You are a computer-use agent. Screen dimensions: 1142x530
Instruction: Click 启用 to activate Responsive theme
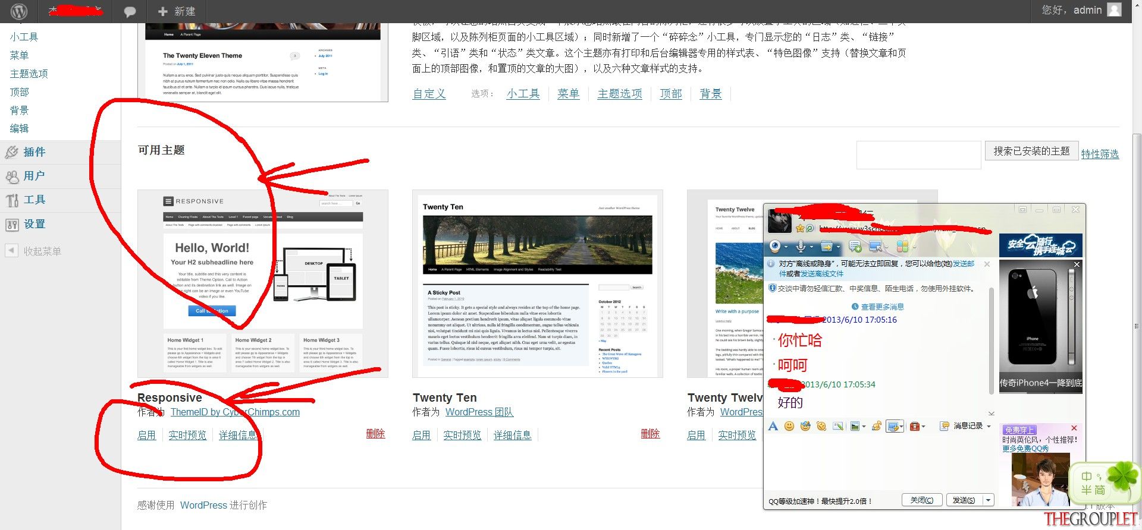pyautogui.click(x=146, y=435)
